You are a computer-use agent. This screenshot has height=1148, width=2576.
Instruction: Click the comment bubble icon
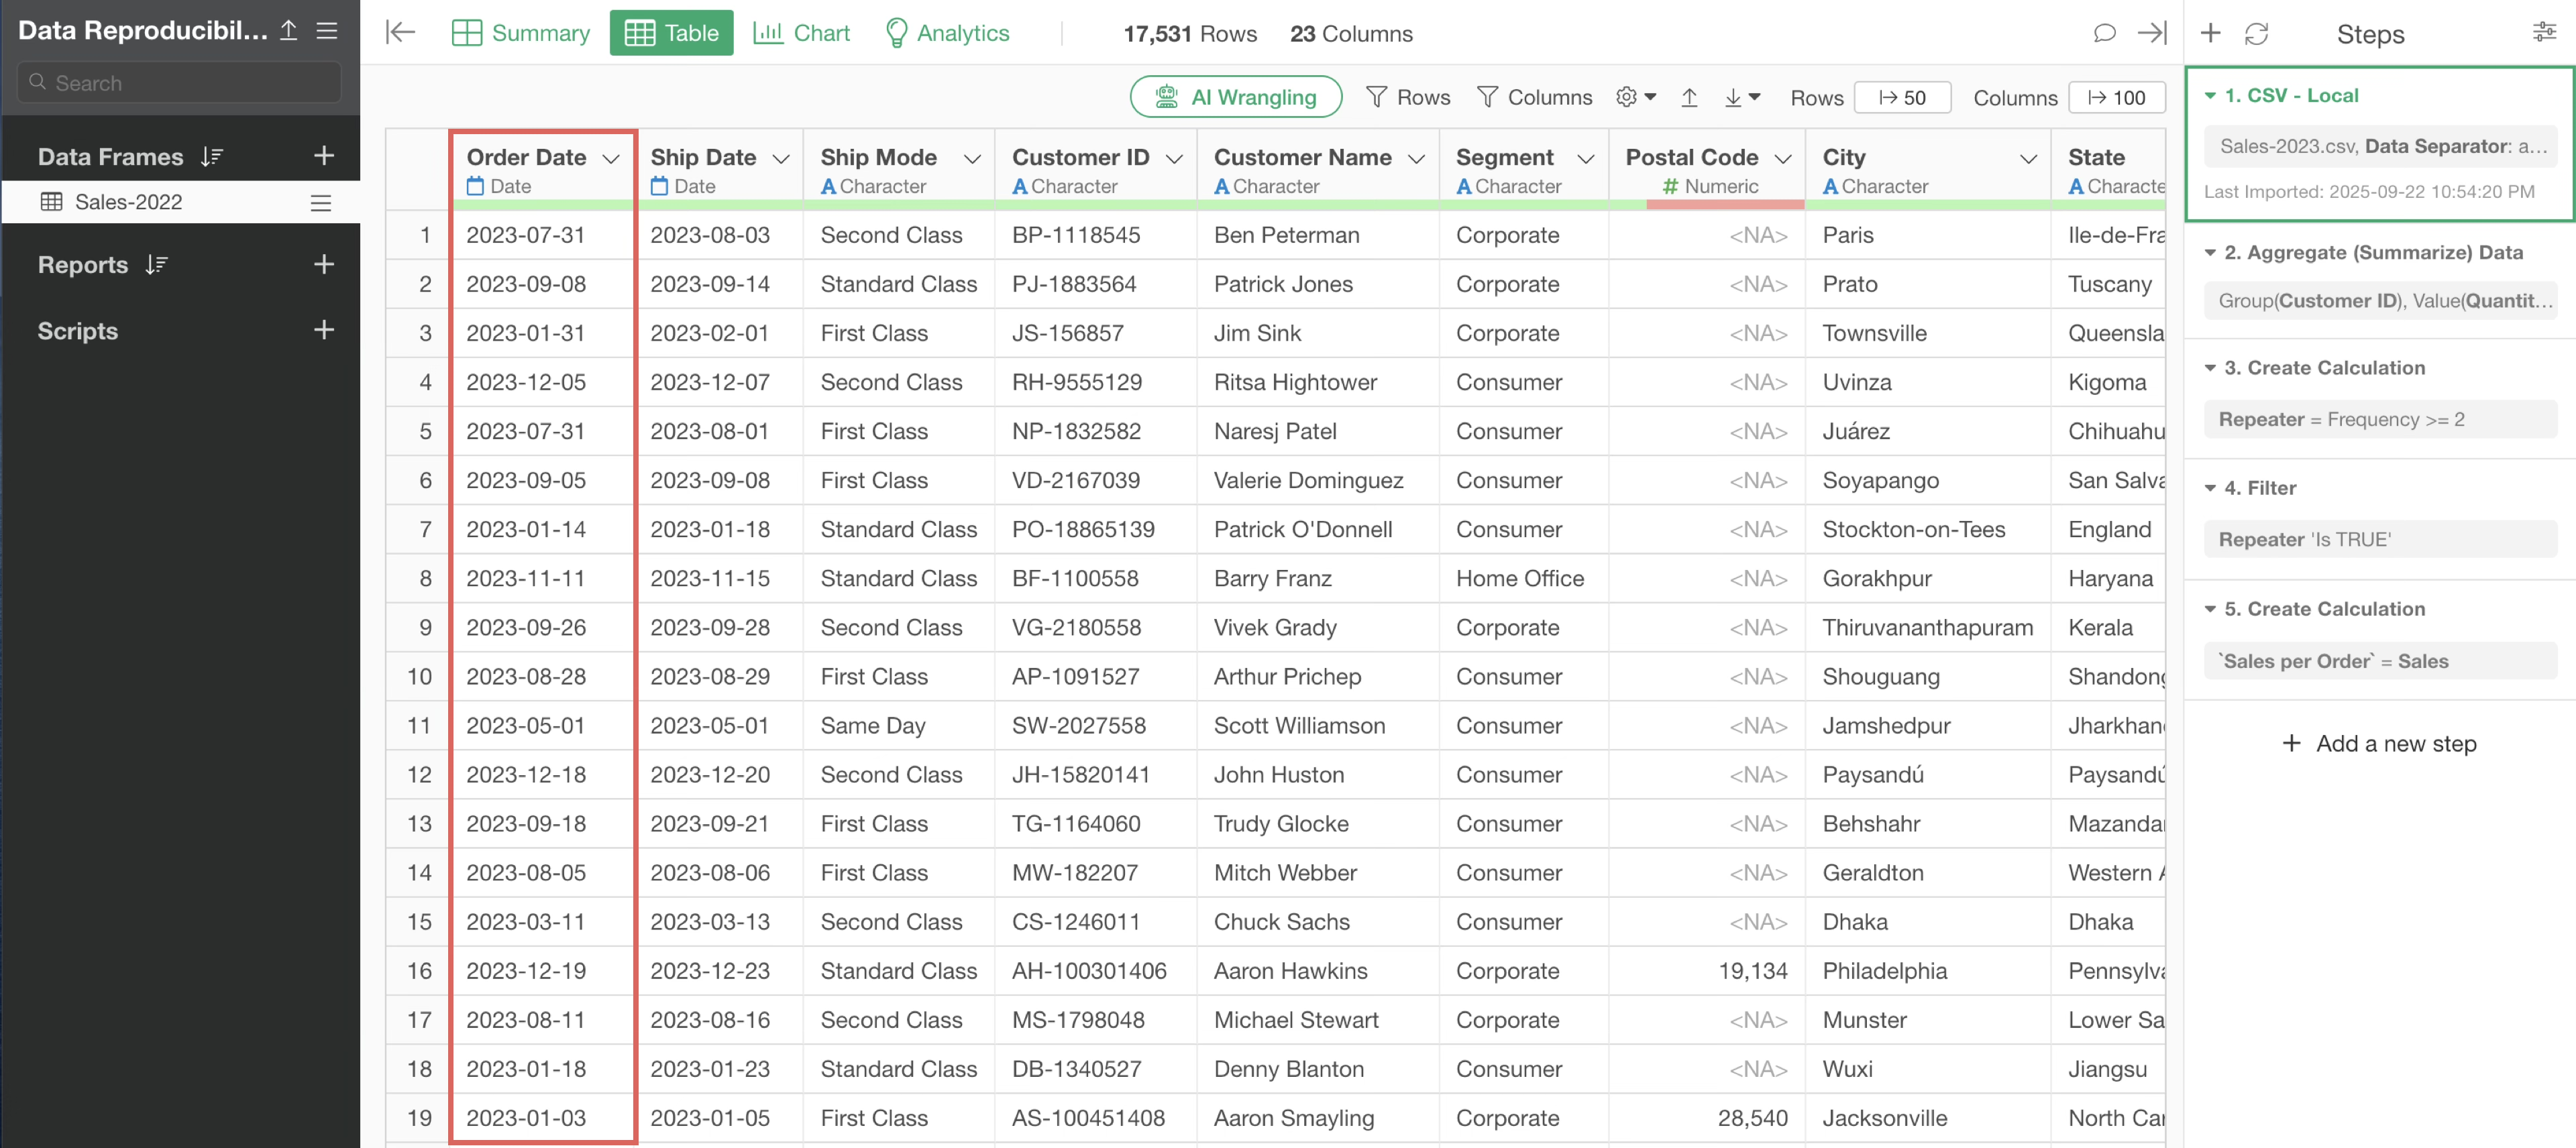pyautogui.click(x=2104, y=33)
